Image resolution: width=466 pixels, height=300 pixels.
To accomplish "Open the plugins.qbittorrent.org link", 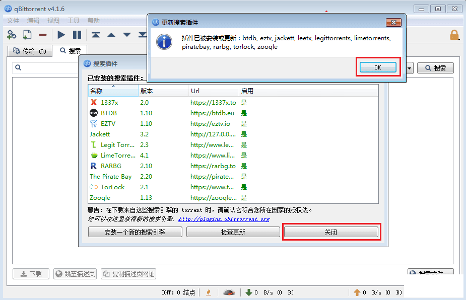I will 224,219.
